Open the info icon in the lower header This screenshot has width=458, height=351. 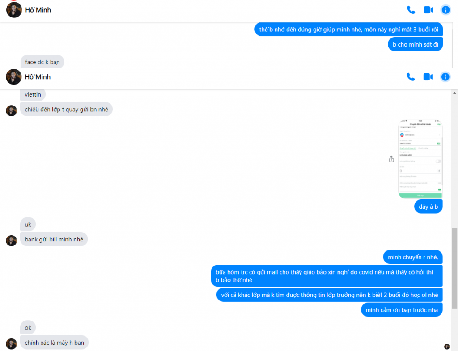tap(445, 77)
